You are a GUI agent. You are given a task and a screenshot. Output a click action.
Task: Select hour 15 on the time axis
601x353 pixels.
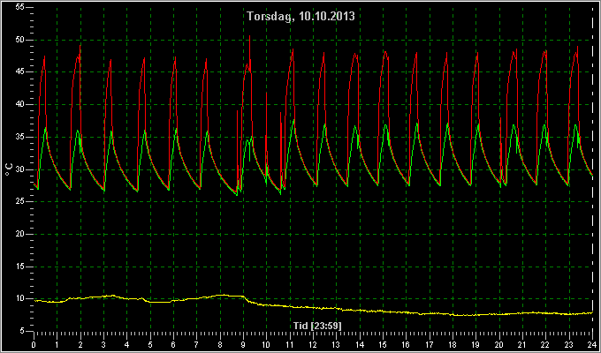pos(383,344)
